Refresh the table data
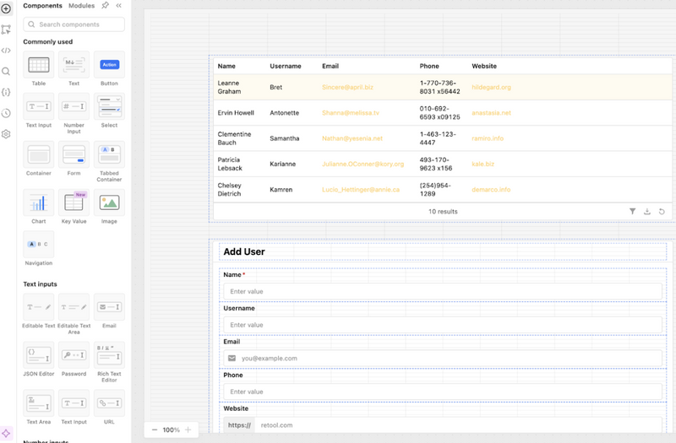Image resolution: width=676 pixels, height=443 pixels. pos(662,212)
